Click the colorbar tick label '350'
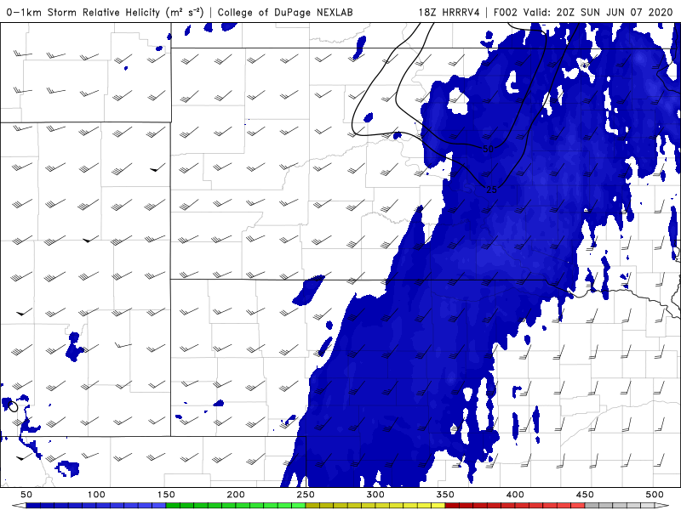 [445, 495]
